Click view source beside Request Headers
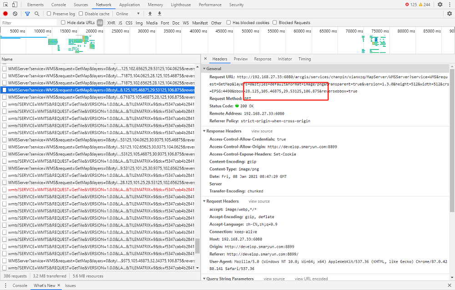455x290 pixels. 259,201
